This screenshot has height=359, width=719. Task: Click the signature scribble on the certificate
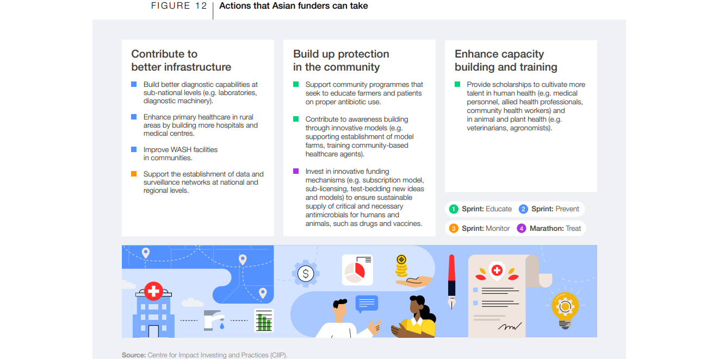click(x=510, y=327)
